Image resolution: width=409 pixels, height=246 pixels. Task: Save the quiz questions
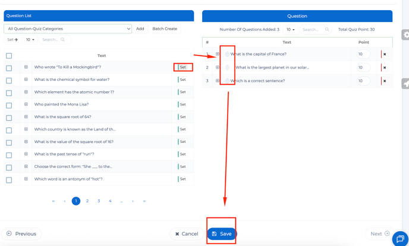coord(222,234)
